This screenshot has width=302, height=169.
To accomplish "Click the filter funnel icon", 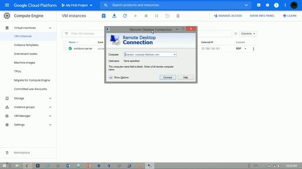I will 67,33.
